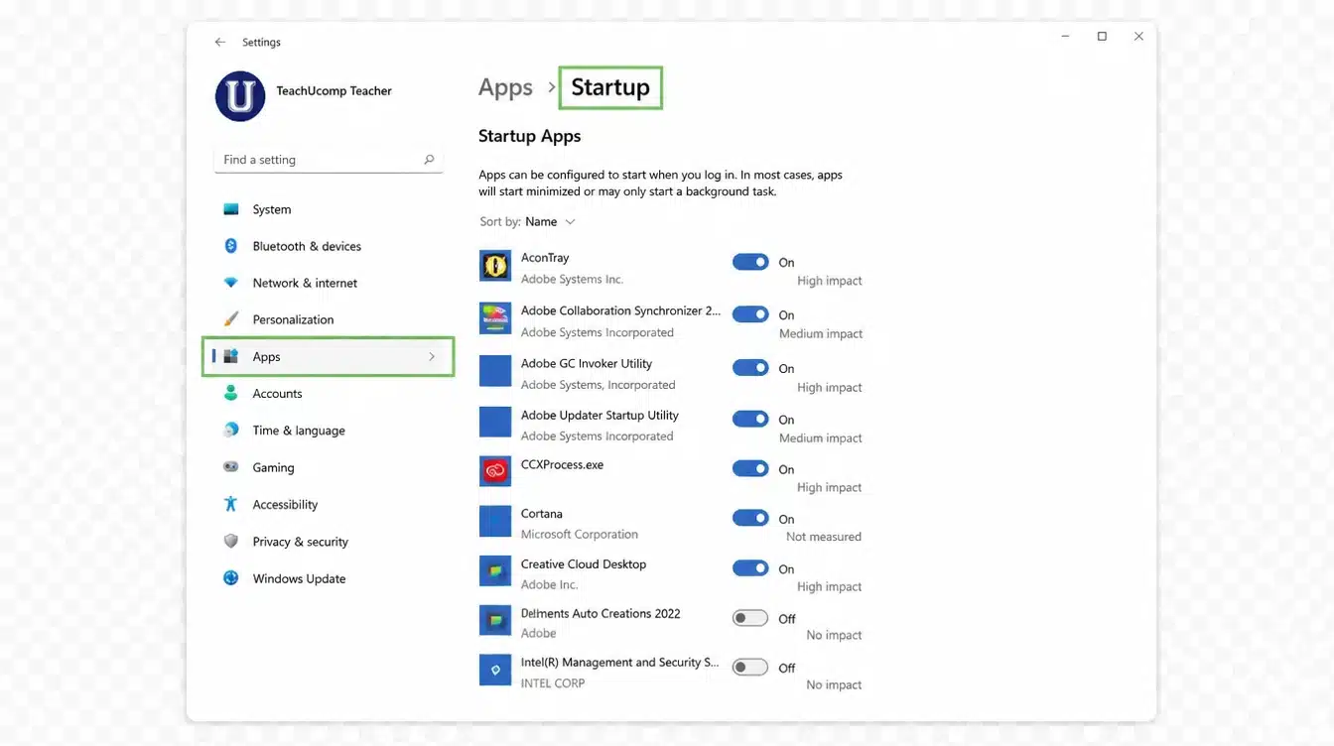Click the Adobe GC Invoker Utility icon
1334x746 pixels.
point(495,371)
